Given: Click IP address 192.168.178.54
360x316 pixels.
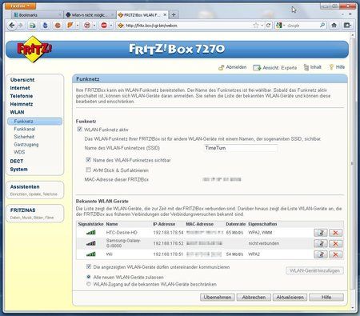Looking at the screenshot, I should click(x=168, y=233).
